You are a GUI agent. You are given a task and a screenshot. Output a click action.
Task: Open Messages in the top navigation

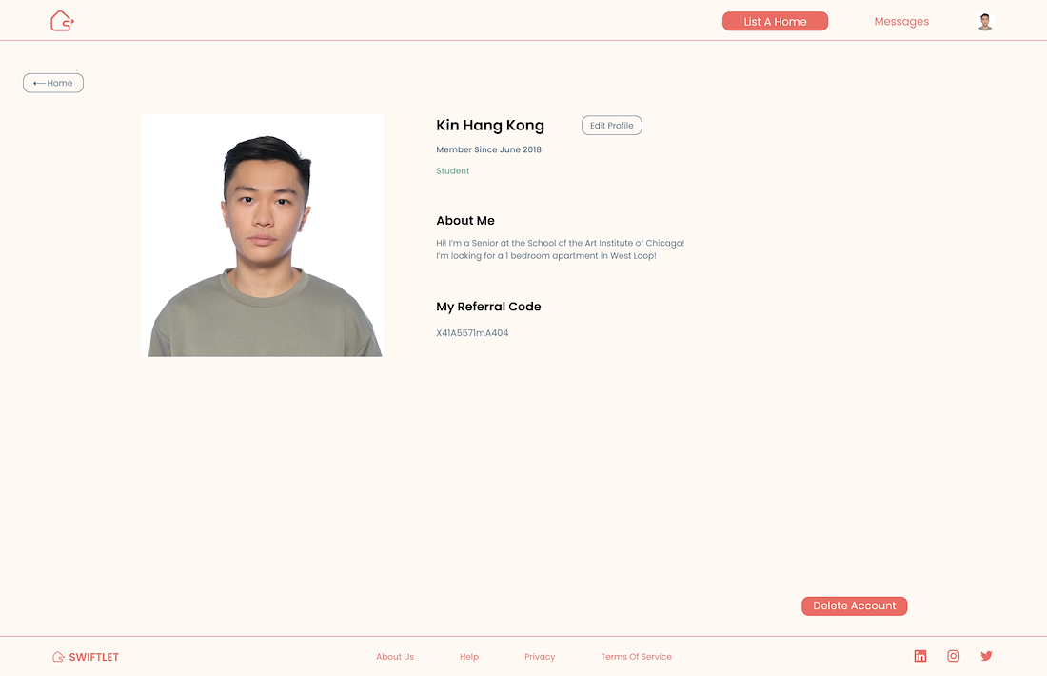[x=901, y=21]
